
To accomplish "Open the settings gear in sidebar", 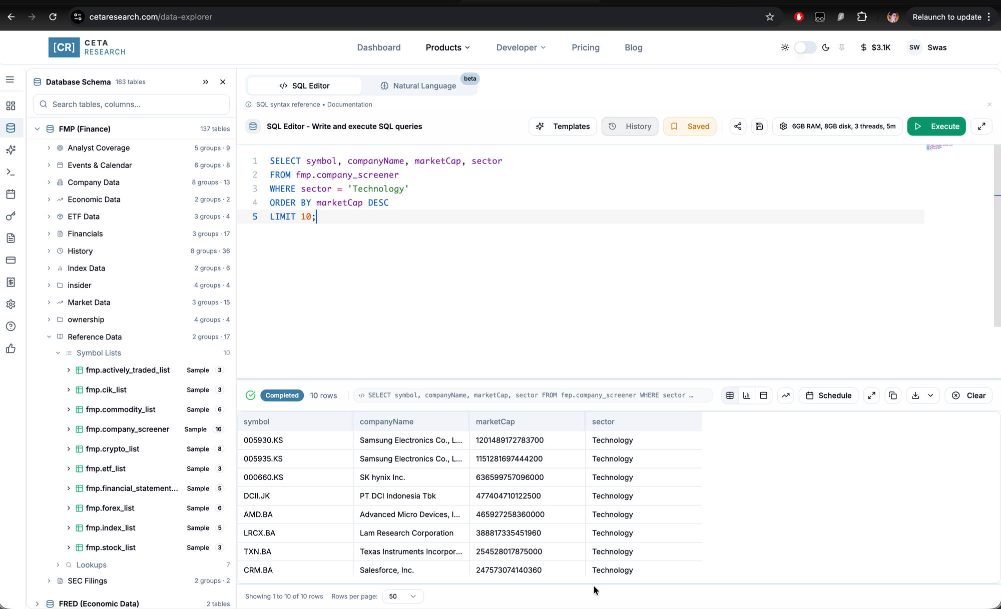I will (x=11, y=304).
